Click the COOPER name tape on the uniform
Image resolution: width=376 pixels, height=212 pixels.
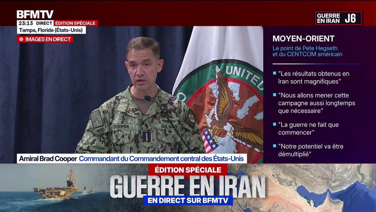click(121, 127)
